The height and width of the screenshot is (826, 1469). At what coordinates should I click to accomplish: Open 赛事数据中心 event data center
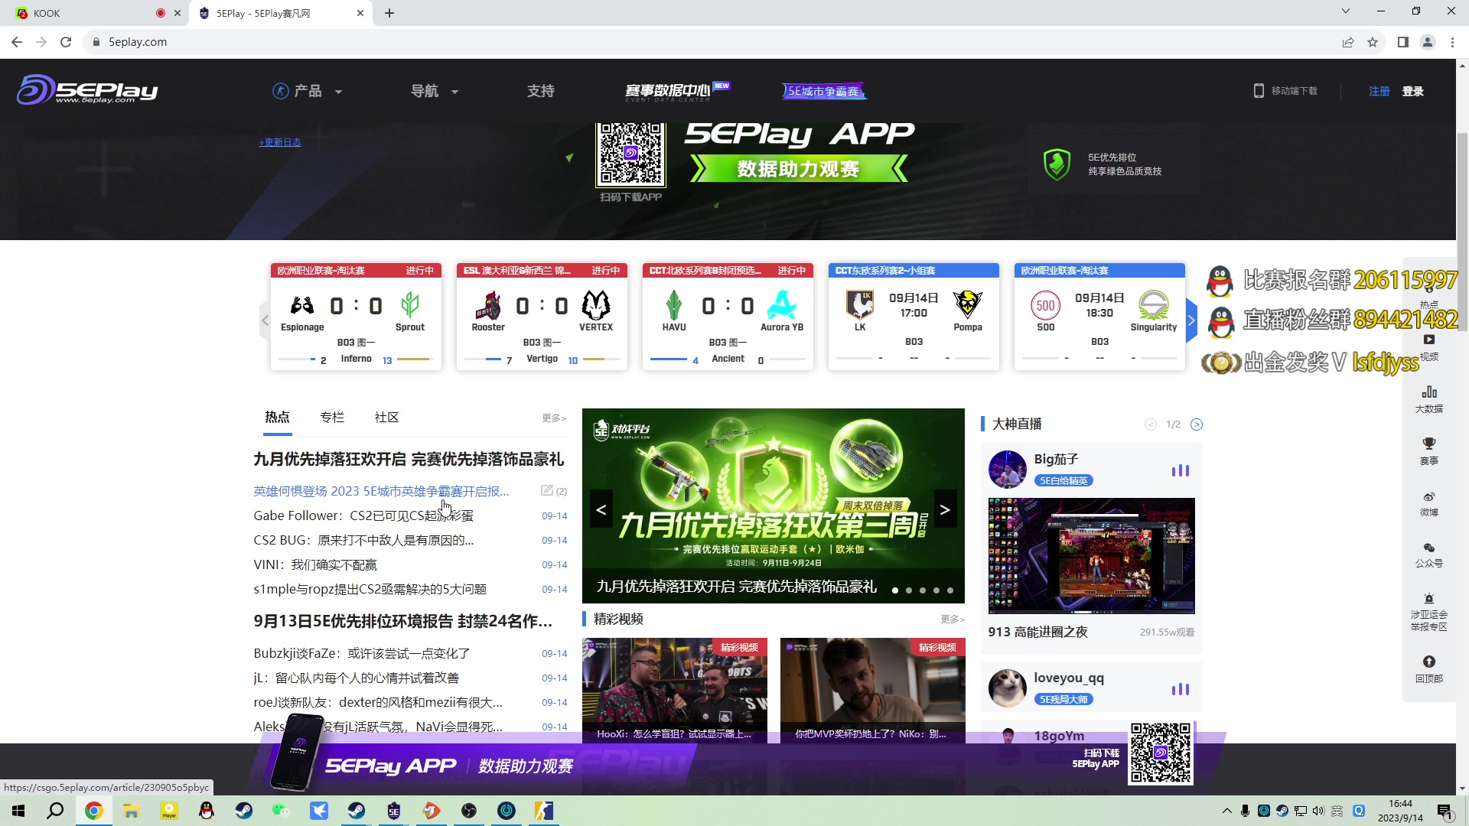pyautogui.click(x=676, y=91)
